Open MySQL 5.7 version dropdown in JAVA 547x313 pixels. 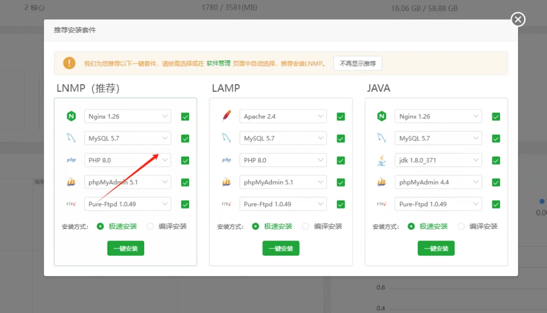click(x=438, y=138)
